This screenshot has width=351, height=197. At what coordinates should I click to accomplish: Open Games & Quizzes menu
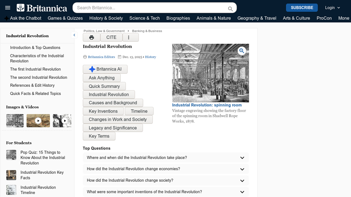point(65,18)
